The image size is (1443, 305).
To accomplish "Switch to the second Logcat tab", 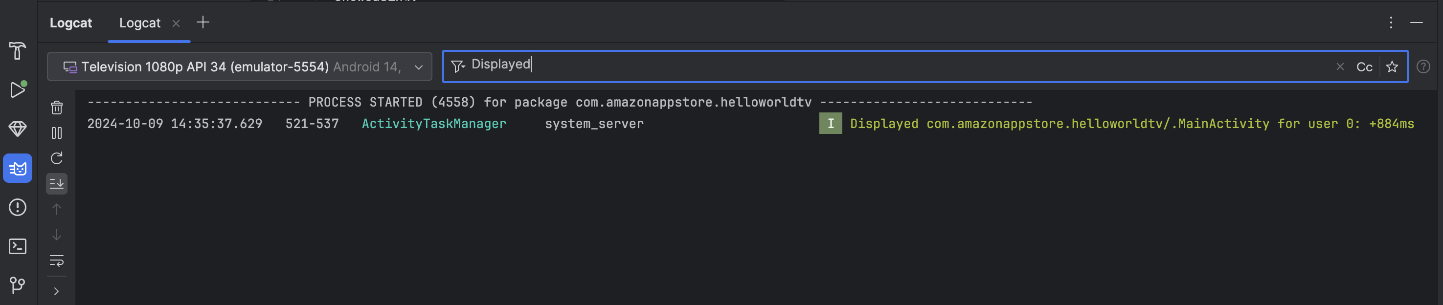I will (139, 23).
